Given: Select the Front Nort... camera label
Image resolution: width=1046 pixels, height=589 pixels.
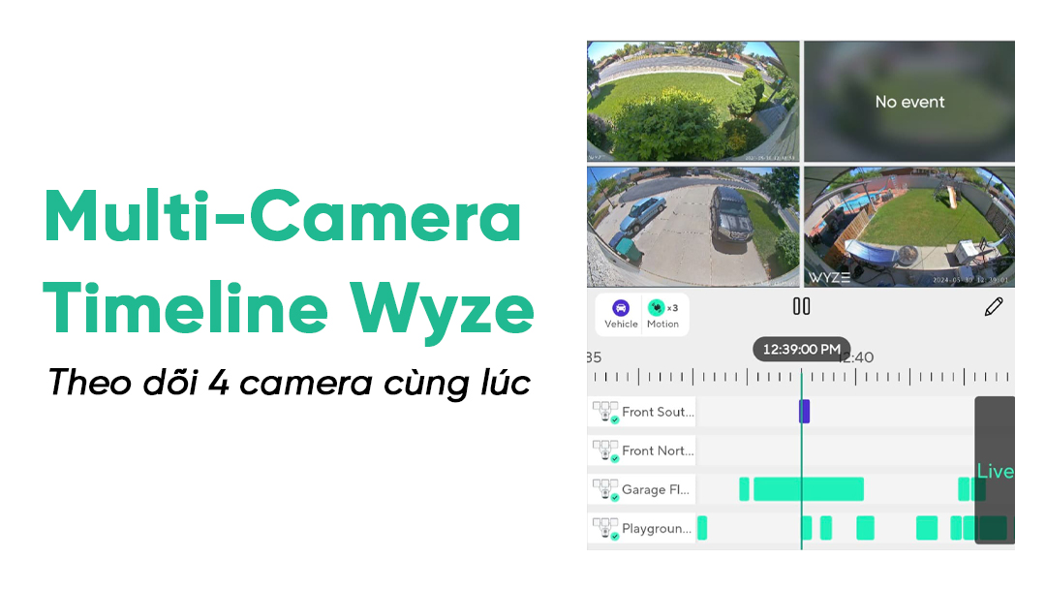Looking at the screenshot, I should coord(658,450).
